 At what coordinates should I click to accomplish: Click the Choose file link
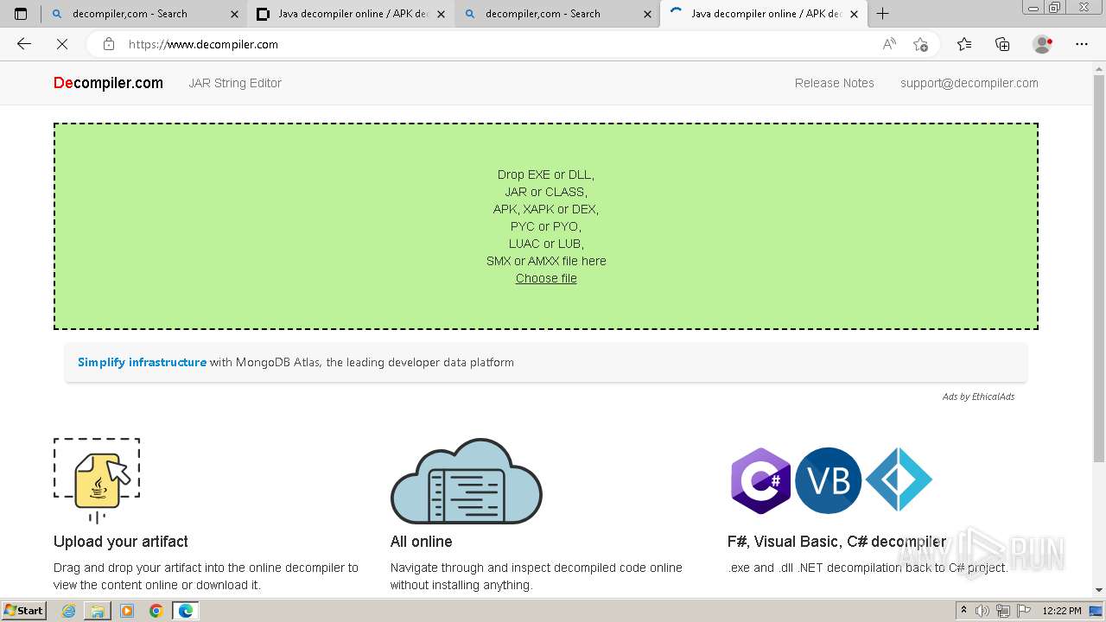click(x=546, y=278)
